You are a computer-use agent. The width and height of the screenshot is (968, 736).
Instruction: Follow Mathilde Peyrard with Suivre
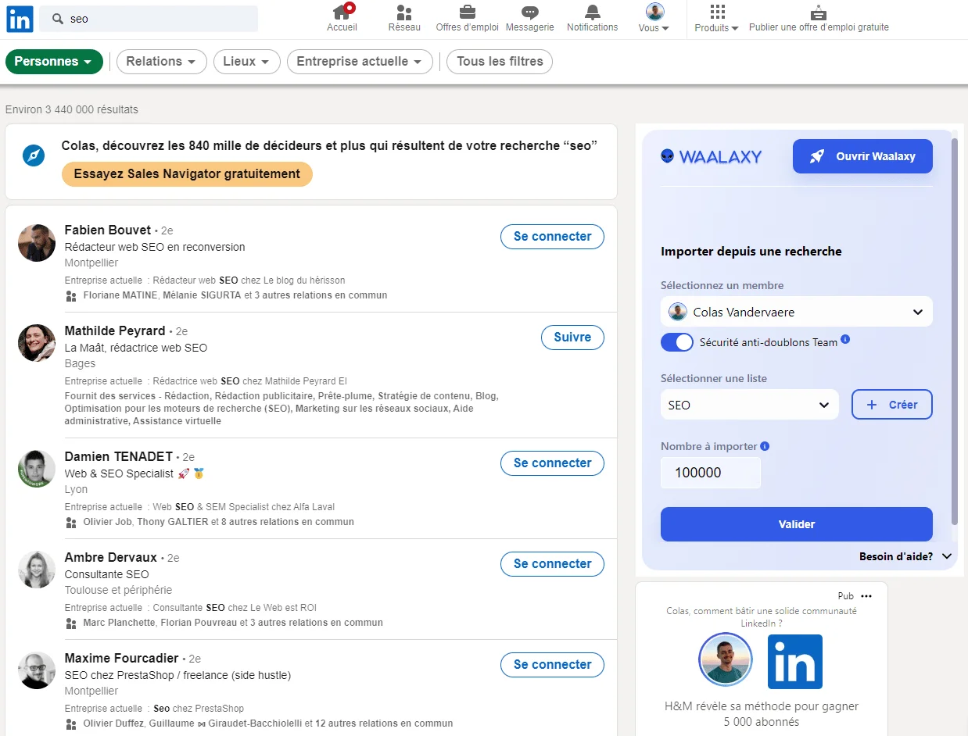[572, 338]
